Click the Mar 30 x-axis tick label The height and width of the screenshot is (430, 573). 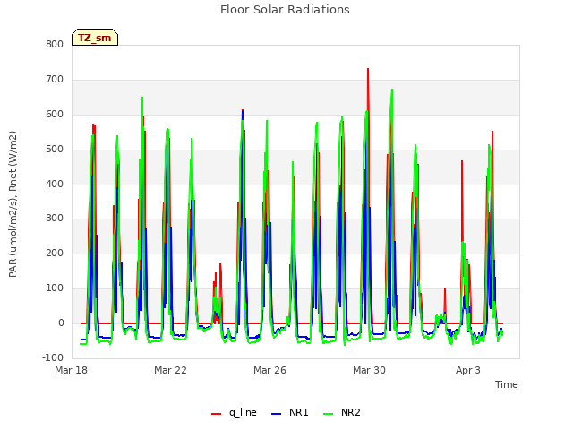[x=369, y=370]
